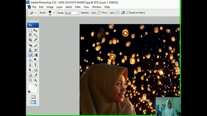Select the Rectangular Marquee tool

click(30, 30)
